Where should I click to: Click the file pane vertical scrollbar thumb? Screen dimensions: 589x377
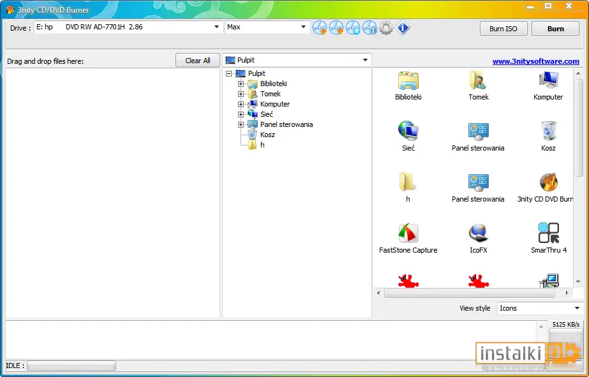pyautogui.click(x=578, y=126)
